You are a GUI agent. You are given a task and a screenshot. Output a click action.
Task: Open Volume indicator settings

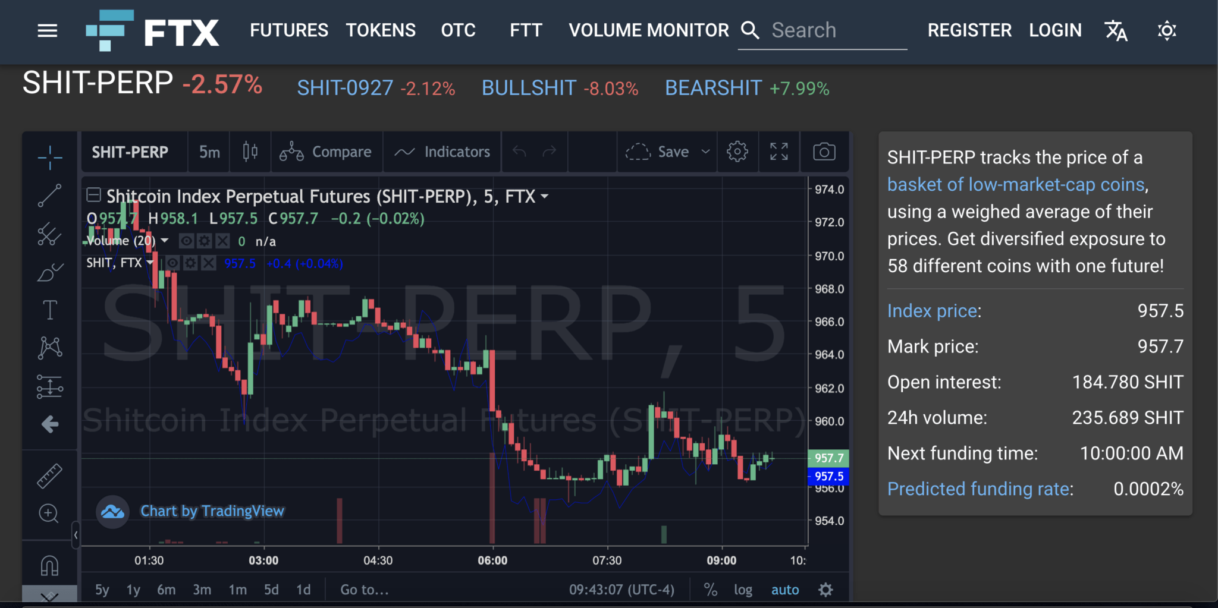tap(204, 241)
